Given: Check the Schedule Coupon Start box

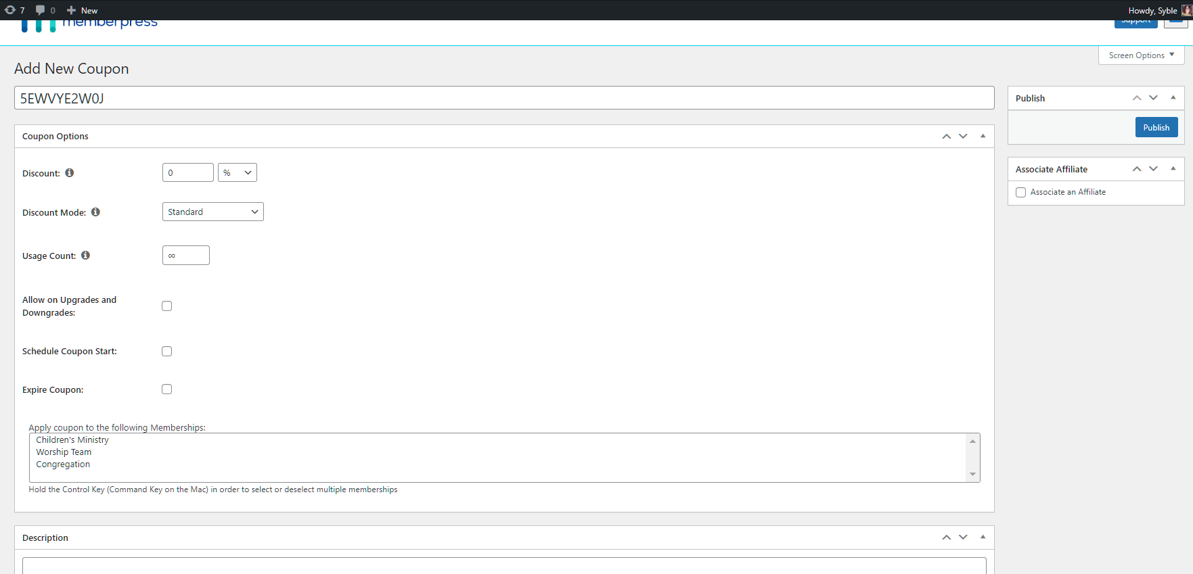Looking at the screenshot, I should coord(167,352).
